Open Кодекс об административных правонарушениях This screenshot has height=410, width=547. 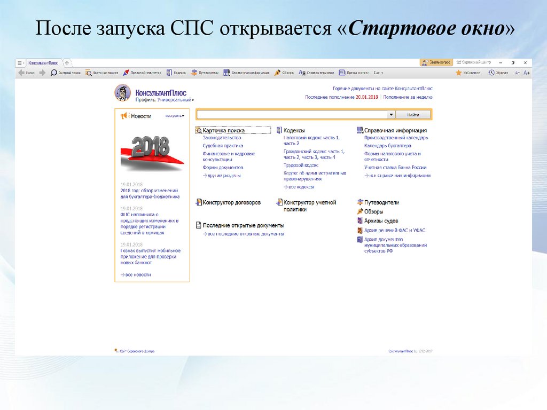(315, 176)
